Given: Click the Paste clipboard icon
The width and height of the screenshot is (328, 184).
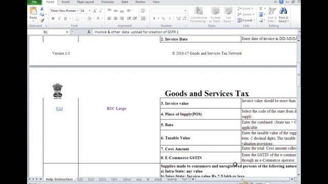Looking at the screenshot, I should 33,11.
